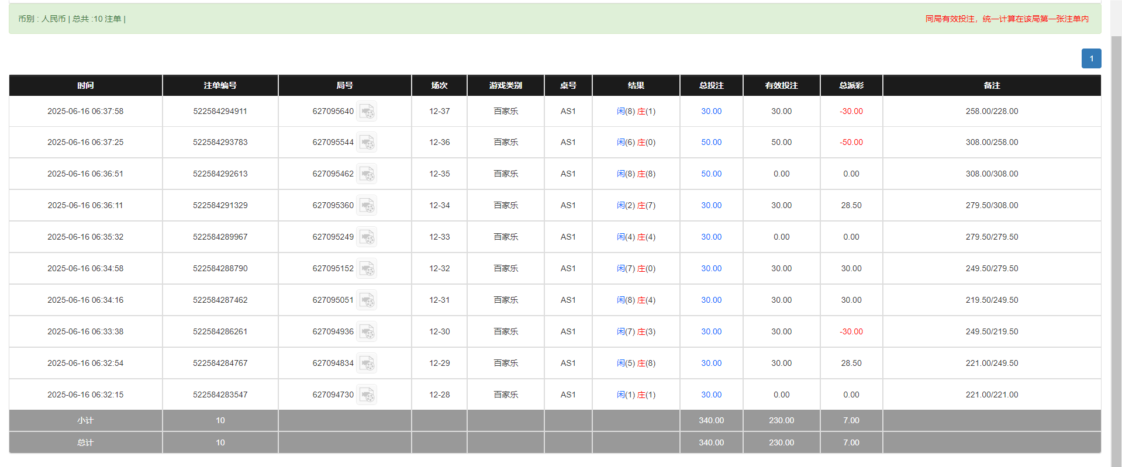Click the 时间 column header

[x=85, y=85]
